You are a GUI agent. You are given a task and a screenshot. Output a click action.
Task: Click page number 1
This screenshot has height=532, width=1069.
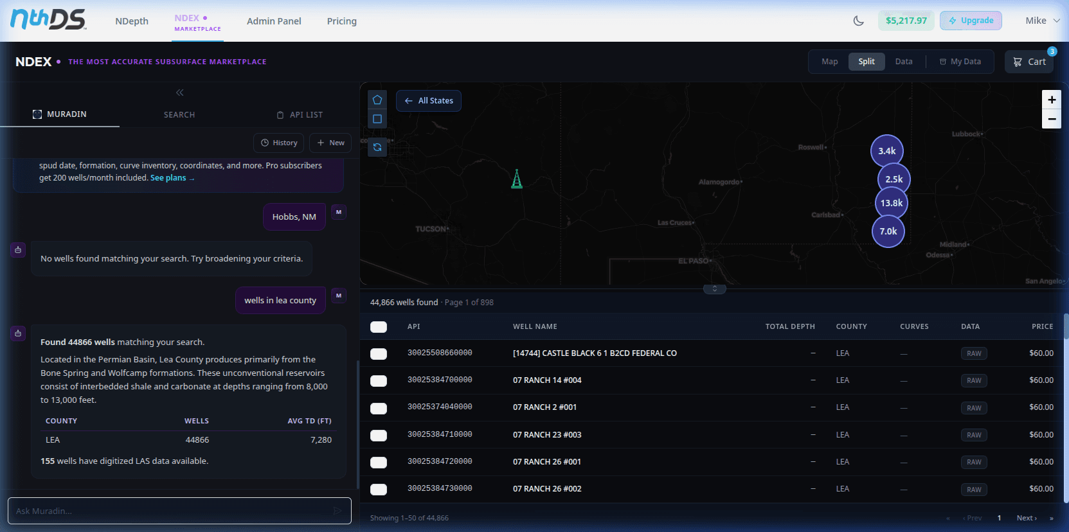click(x=999, y=518)
